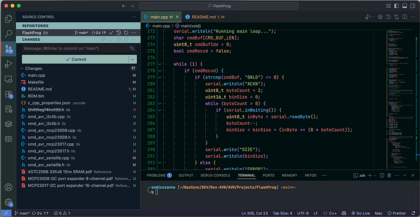Click the commit message input field

pyautogui.click(x=76, y=49)
